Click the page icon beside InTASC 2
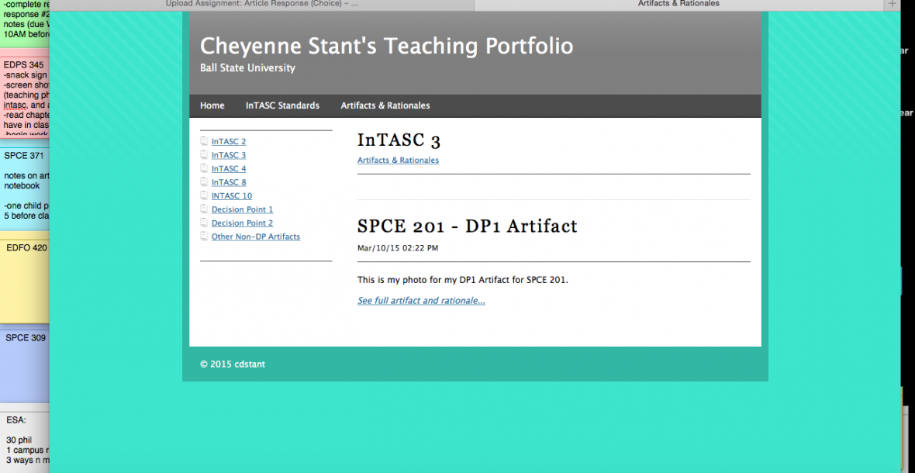Viewport: 915px width, 473px height. (x=204, y=141)
